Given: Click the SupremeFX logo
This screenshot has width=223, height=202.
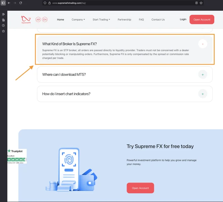Looking at the screenshot, I should coord(26,20).
